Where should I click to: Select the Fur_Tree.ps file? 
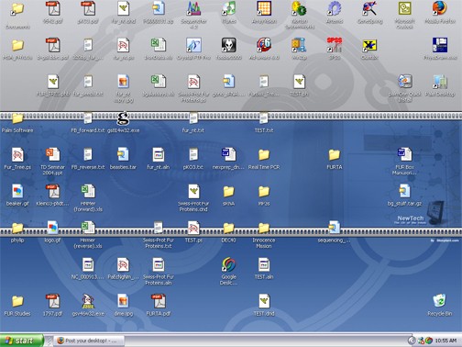17,155
